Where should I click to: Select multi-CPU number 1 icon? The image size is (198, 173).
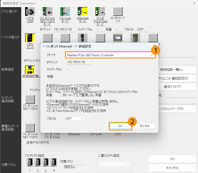coord(30,162)
